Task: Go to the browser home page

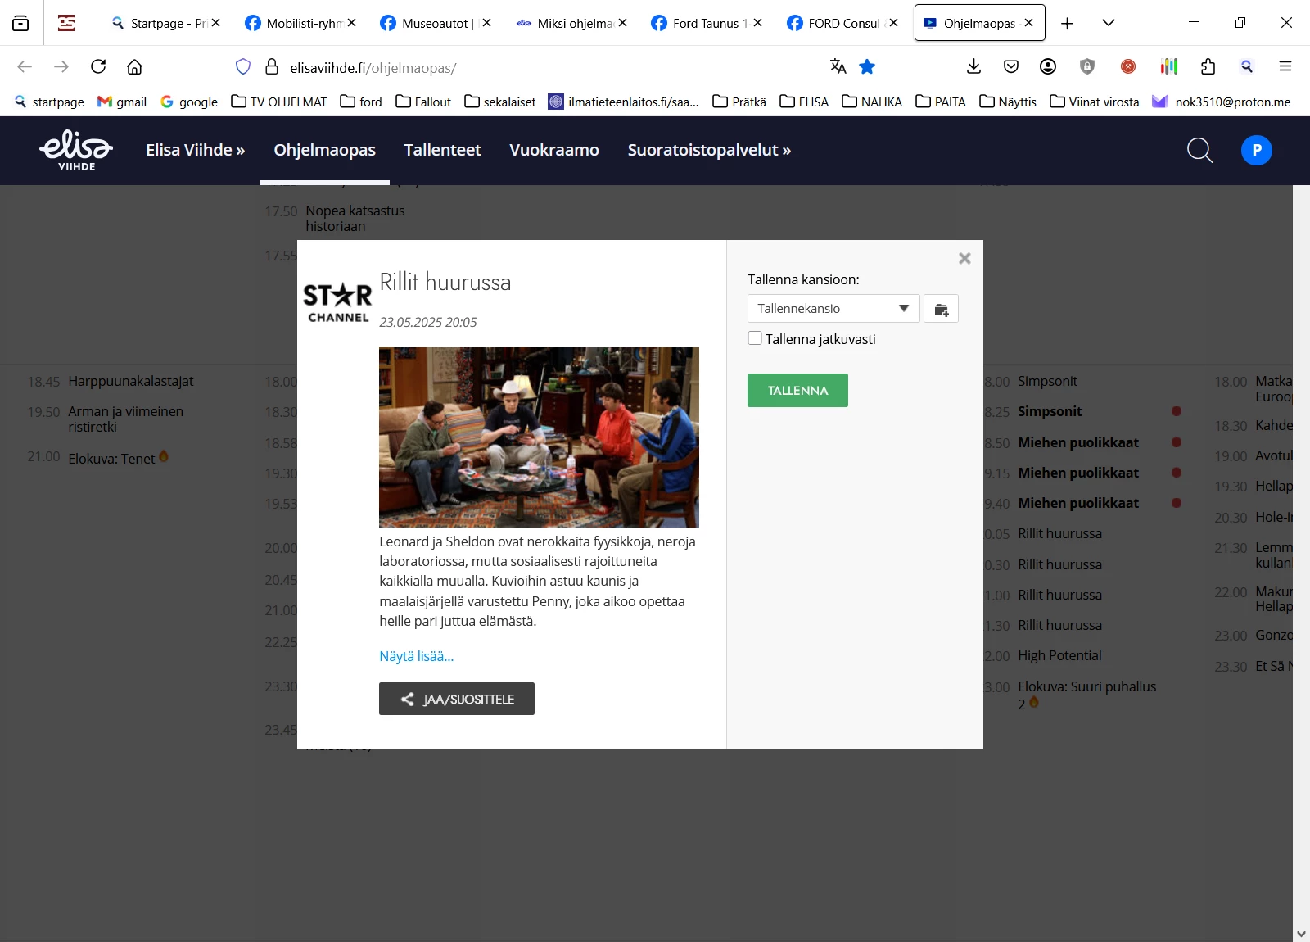Action: tap(134, 66)
